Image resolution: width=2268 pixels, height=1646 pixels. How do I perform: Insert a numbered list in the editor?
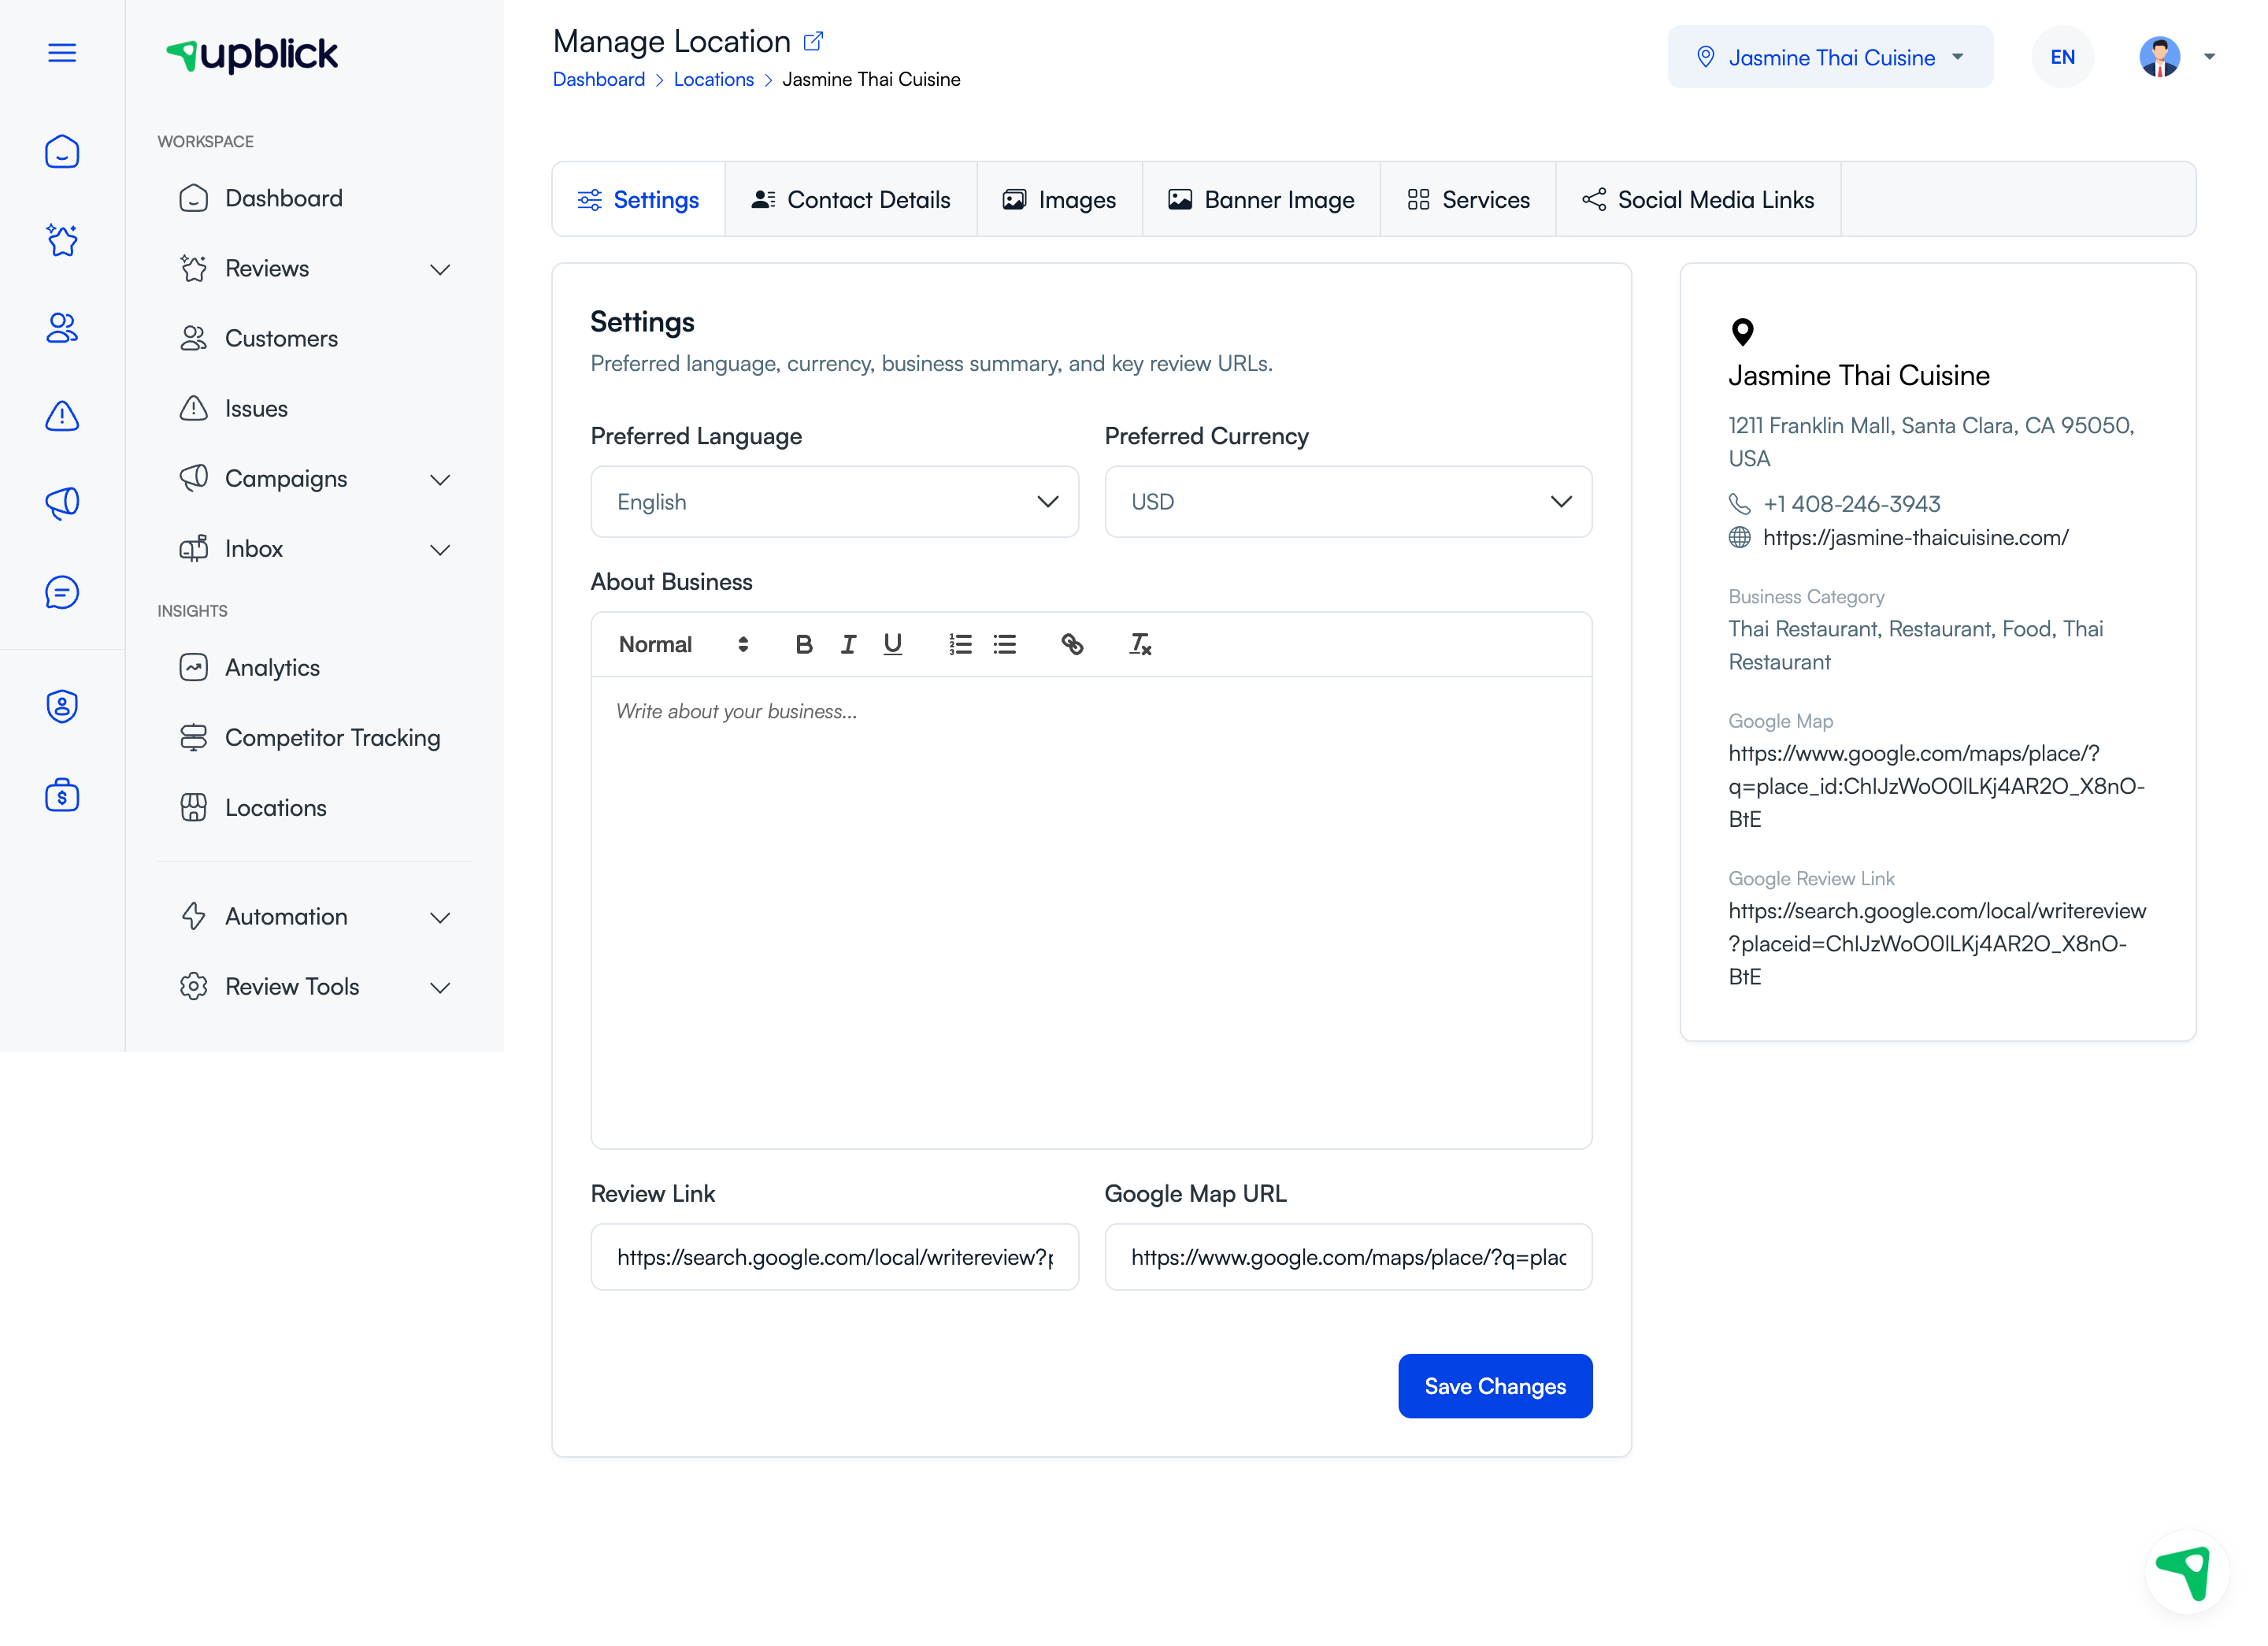pyautogui.click(x=960, y=645)
